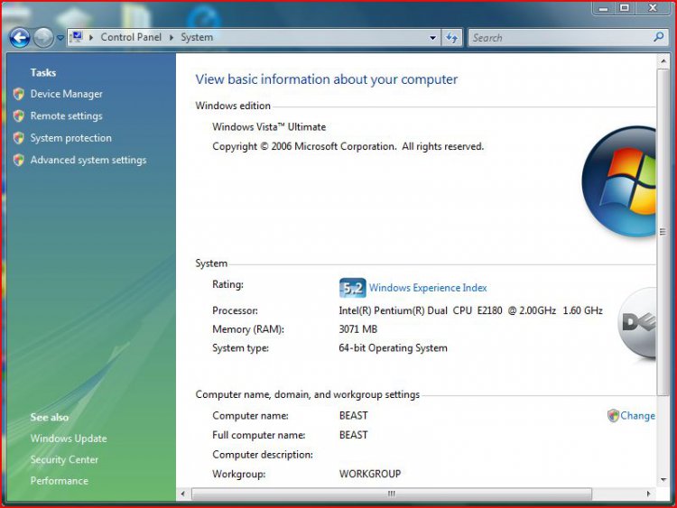Click the heading View basic information about your computer
677x508 pixels.
(x=327, y=79)
